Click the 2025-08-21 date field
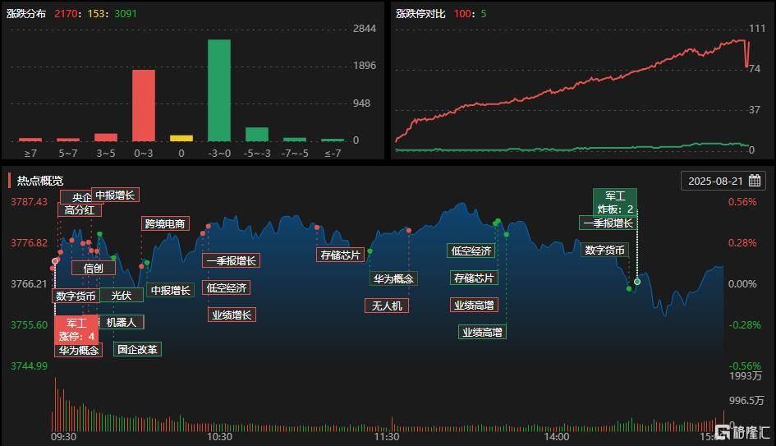Image resolution: width=776 pixels, height=446 pixels. click(714, 181)
